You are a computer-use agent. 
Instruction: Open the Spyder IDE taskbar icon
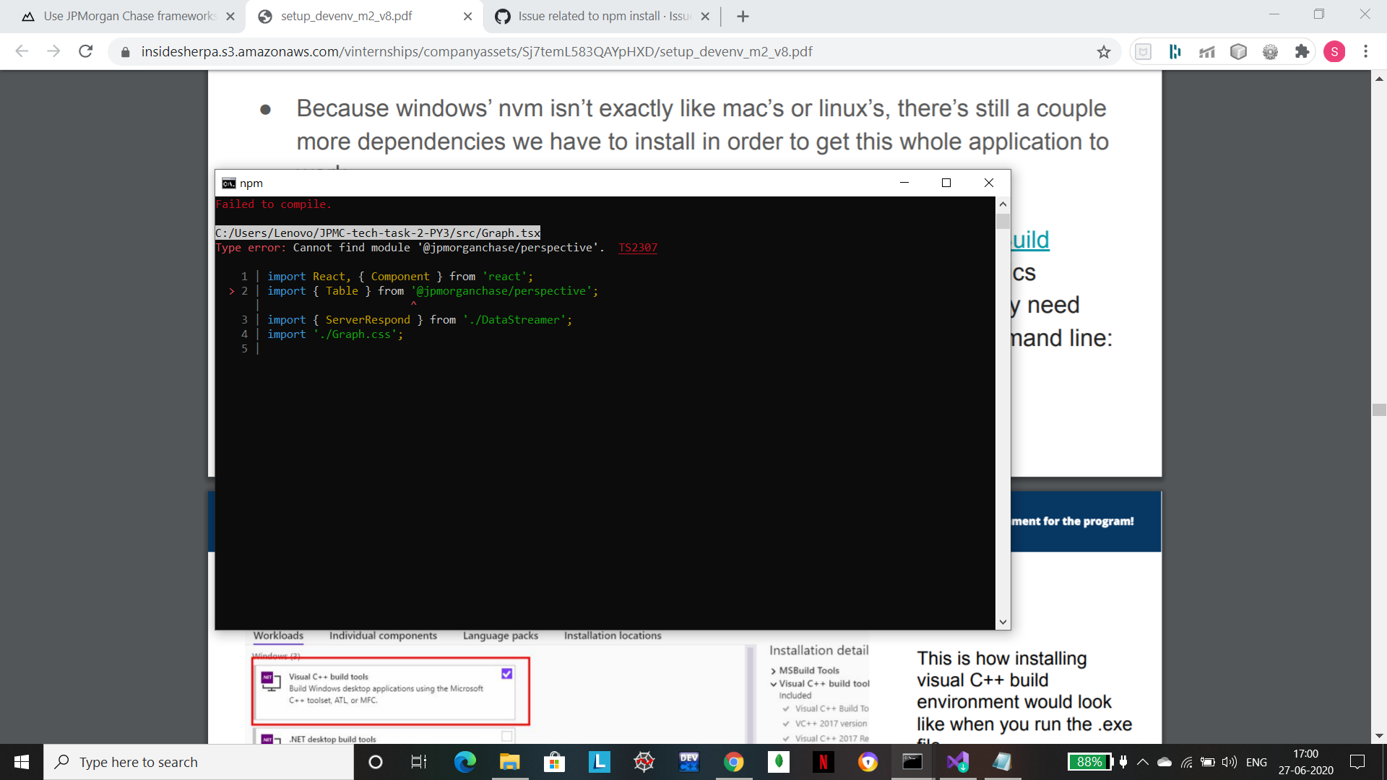coord(644,761)
